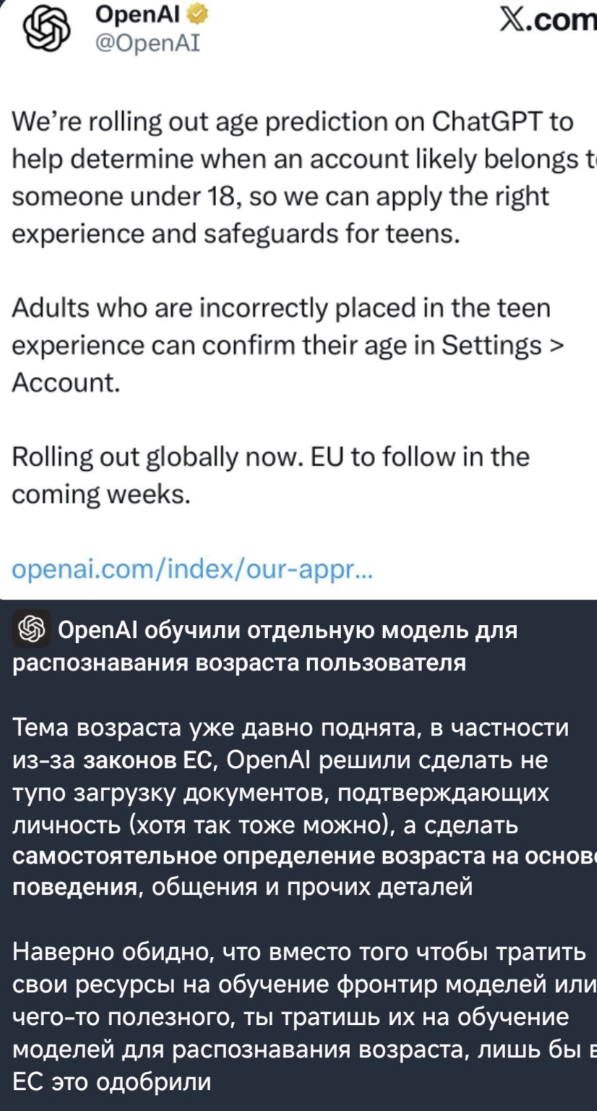This screenshot has width=597, height=1111.
Task: Click the "coming weeks." line of the tweet
Action: pos(101,495)
